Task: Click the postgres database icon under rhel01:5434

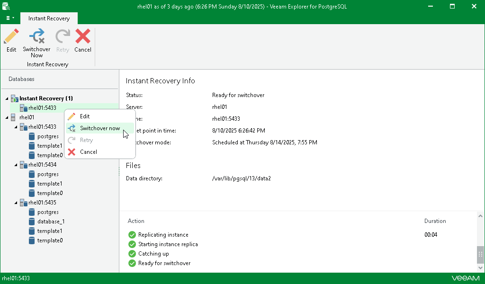Action: 32,174
